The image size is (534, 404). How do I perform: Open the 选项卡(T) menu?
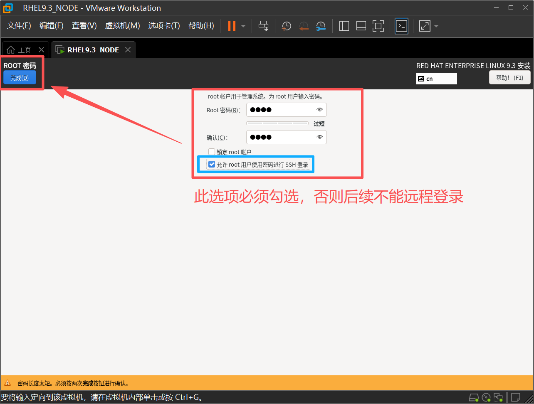[x=164, y=26]
